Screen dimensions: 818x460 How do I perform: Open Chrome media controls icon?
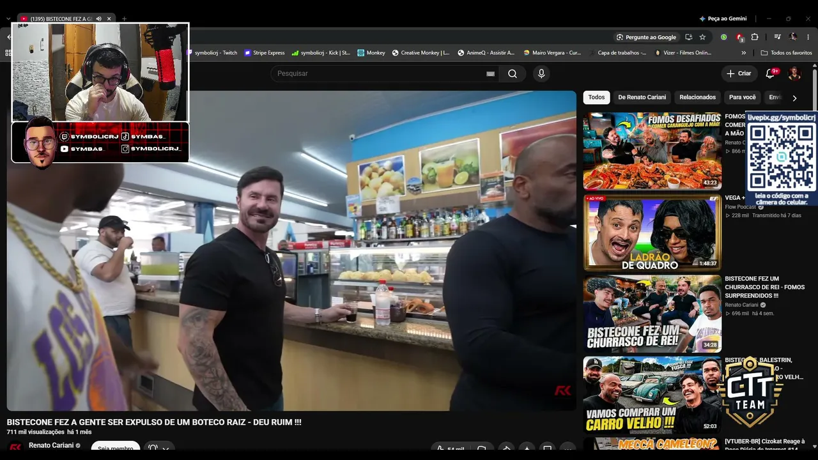coord(777,37)
